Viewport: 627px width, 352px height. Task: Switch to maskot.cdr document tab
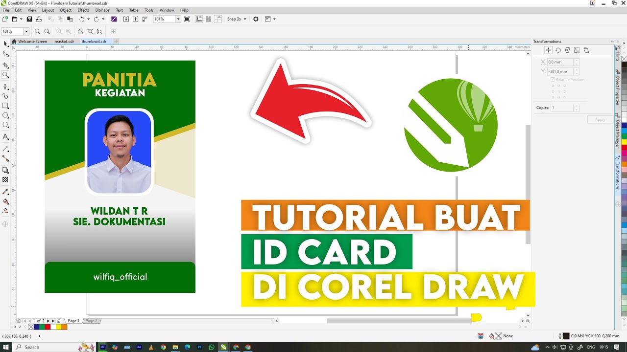64,42
